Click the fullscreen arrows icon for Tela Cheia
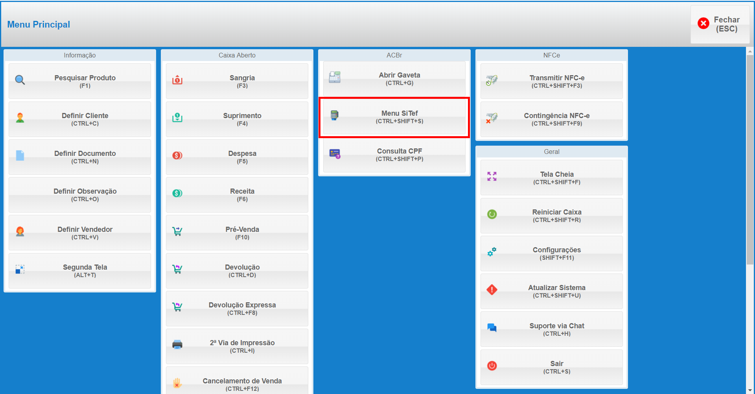755x394 pixels. pyautogui.click(x=492, y=176)
